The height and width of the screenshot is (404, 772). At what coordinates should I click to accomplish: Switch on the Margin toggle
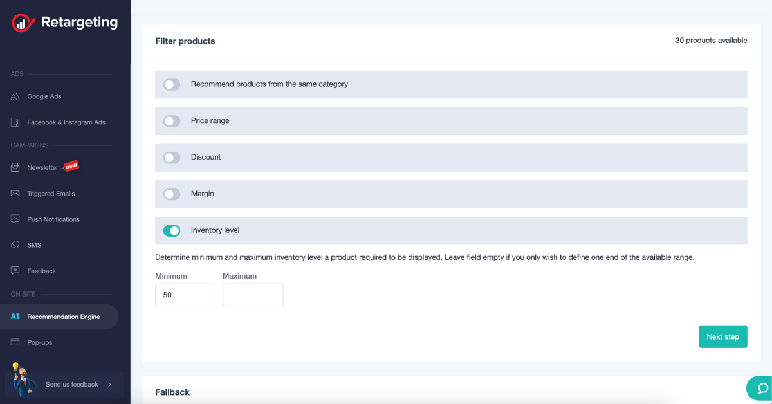click(172, 194)
